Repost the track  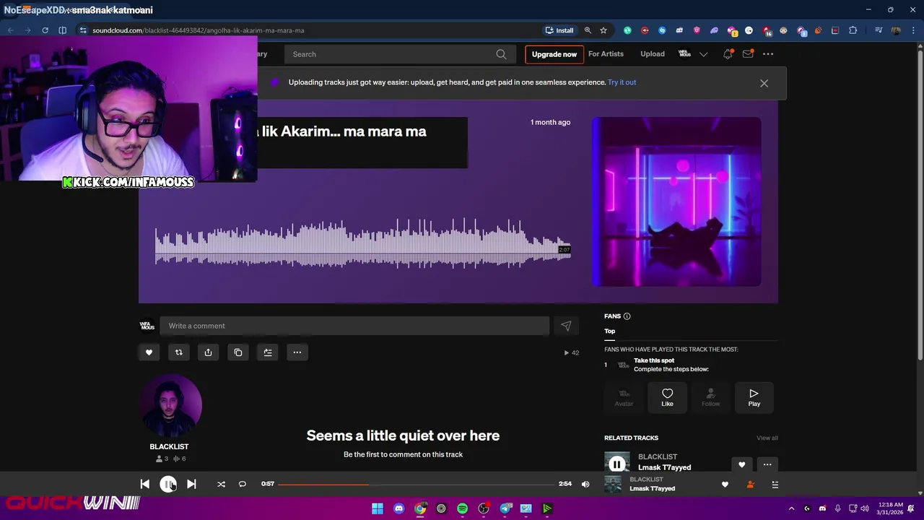pos(179,352)
